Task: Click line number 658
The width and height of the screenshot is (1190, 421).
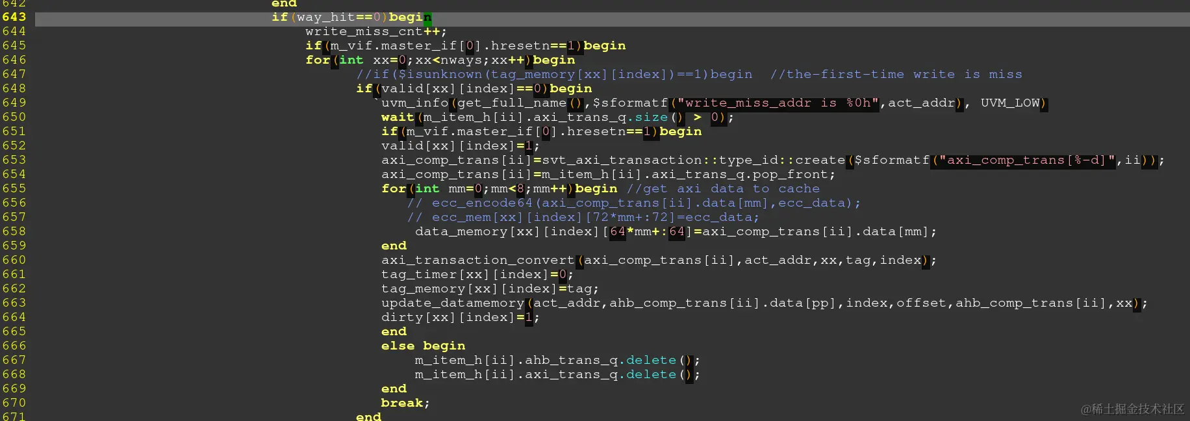Action: 14,231
